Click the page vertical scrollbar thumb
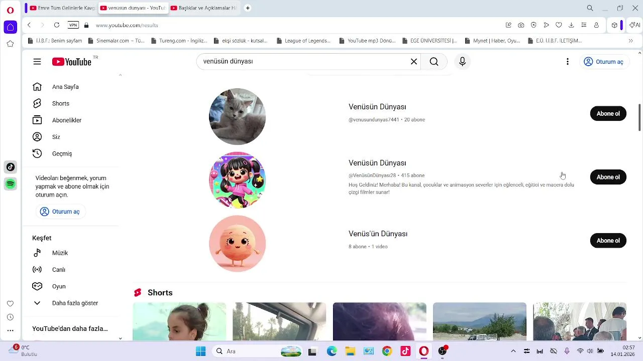 pyautogui.click(x=639, y=117)
